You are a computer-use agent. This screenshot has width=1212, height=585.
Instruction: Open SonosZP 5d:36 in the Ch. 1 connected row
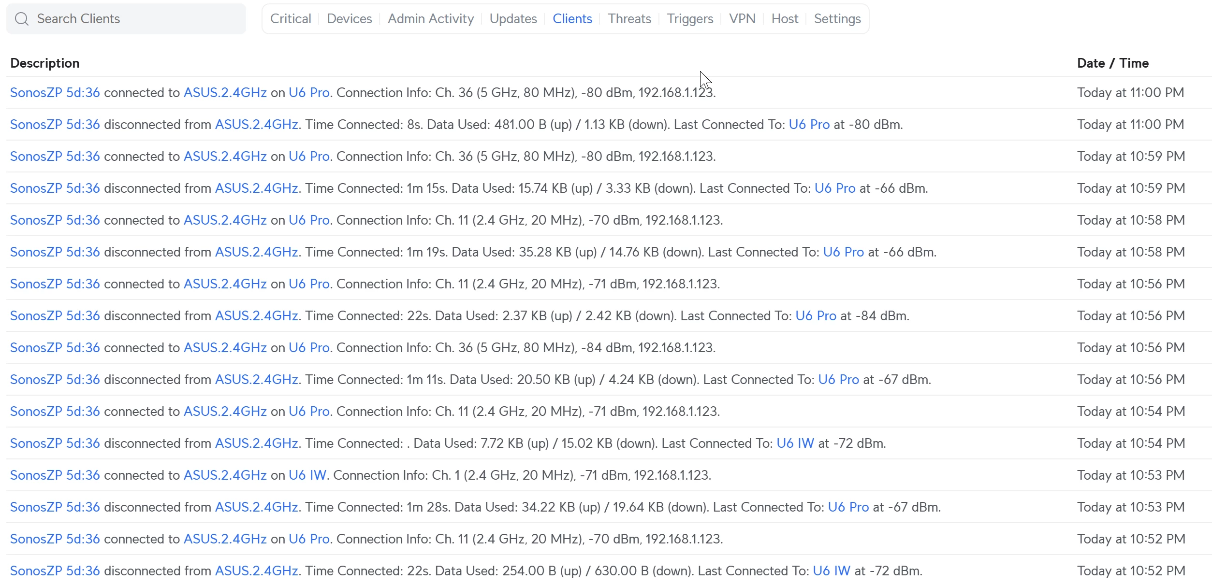pyautogui.click(x=55, y=475)
